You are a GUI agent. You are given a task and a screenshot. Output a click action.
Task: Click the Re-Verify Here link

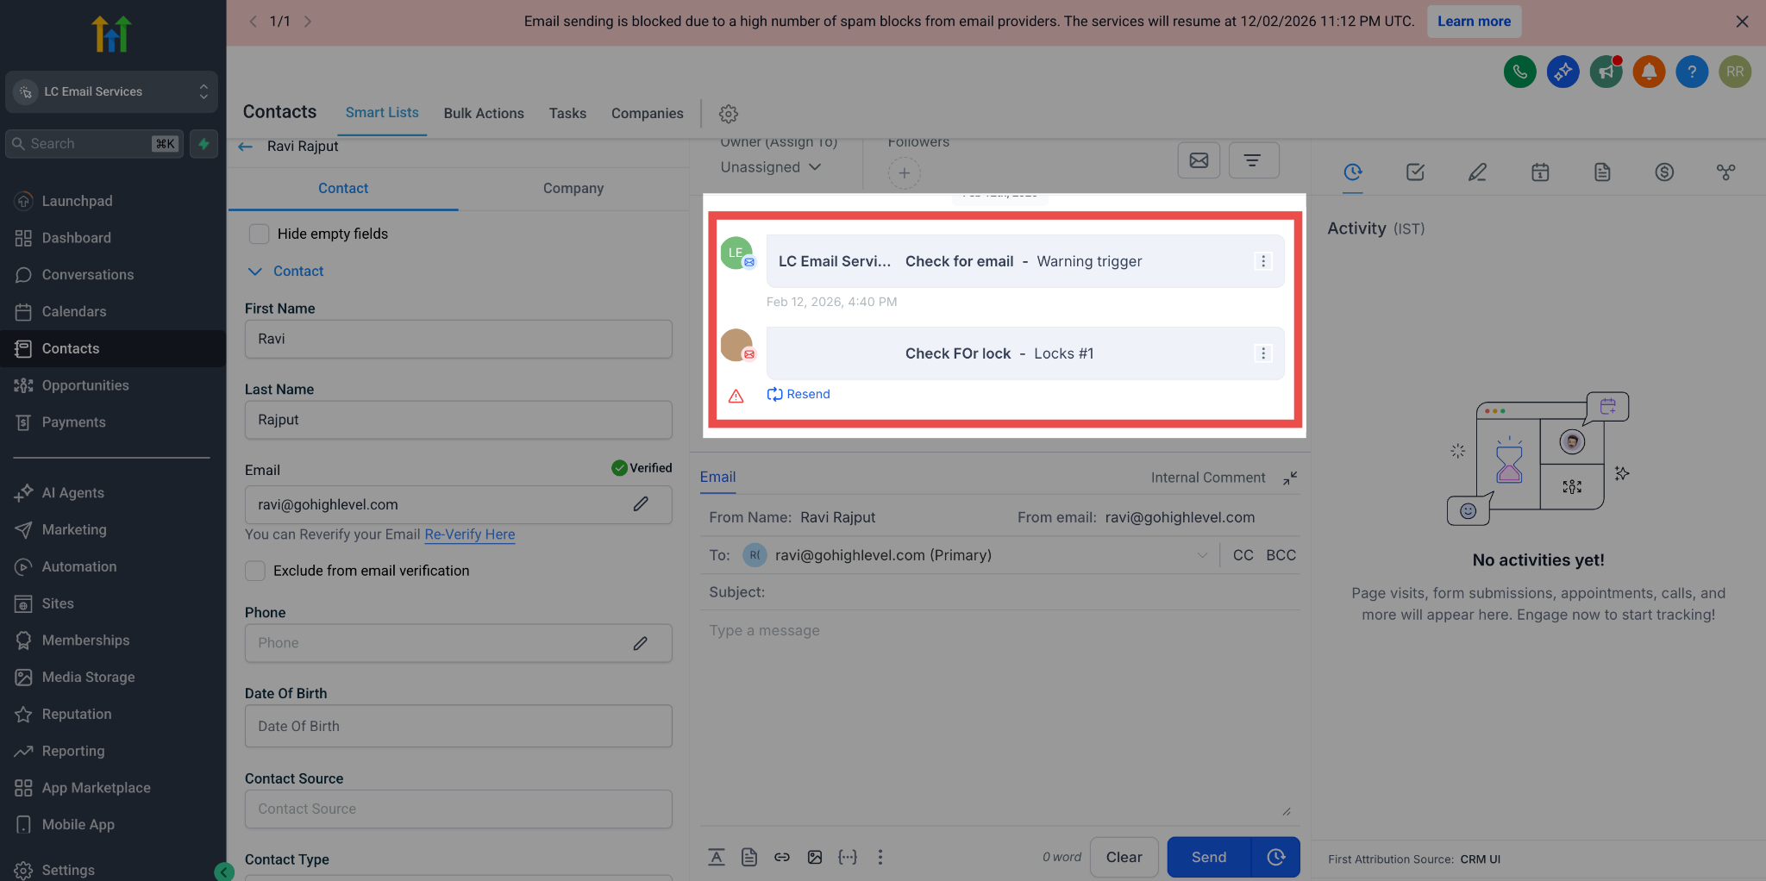coord(470,534)
